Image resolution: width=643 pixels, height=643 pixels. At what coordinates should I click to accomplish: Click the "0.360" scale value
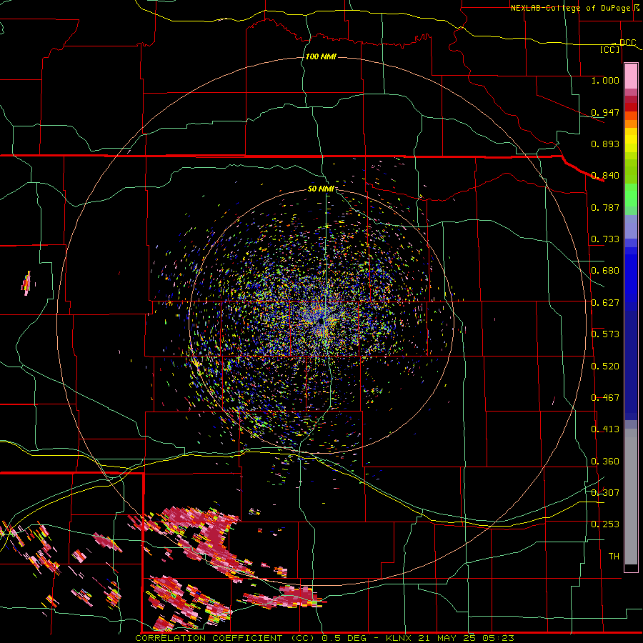point(605,461)
